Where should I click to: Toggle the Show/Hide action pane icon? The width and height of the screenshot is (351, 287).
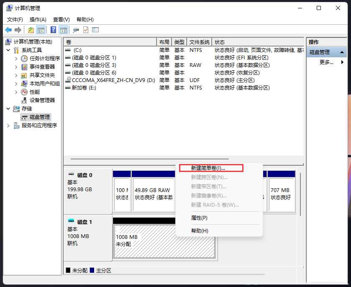[63, 29]
